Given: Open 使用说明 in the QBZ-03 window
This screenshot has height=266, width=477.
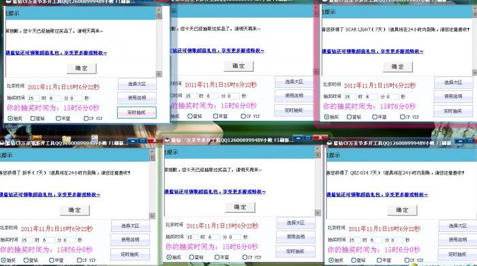Looking at the screenshot, I should [457, 240].
